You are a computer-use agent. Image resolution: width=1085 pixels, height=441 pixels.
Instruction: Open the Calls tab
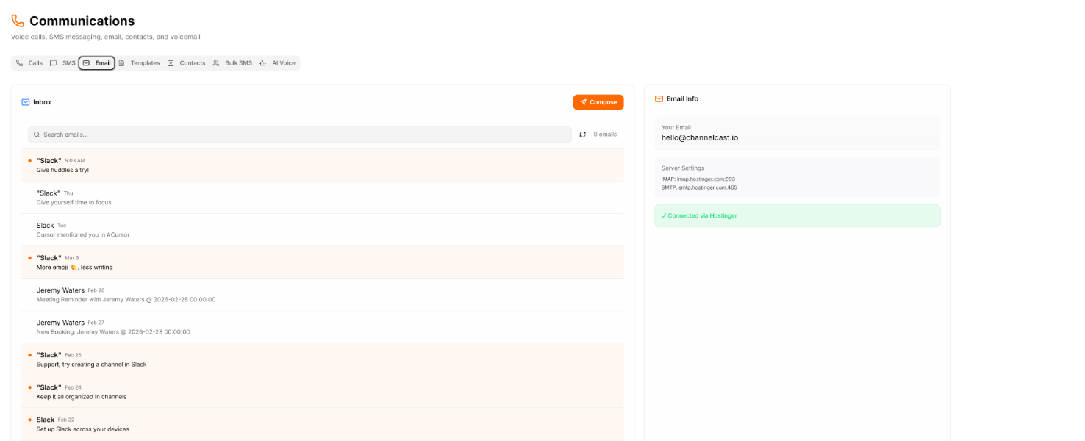click(x=29, y=63)
